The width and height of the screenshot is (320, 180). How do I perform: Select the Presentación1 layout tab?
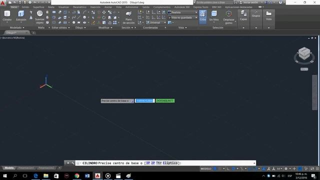tap(26, 168)
